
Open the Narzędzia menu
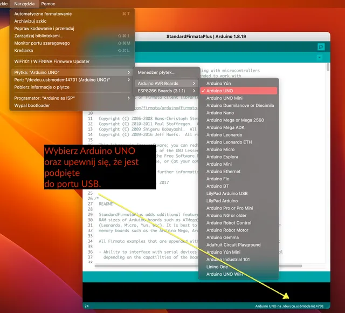pos(24,4)
